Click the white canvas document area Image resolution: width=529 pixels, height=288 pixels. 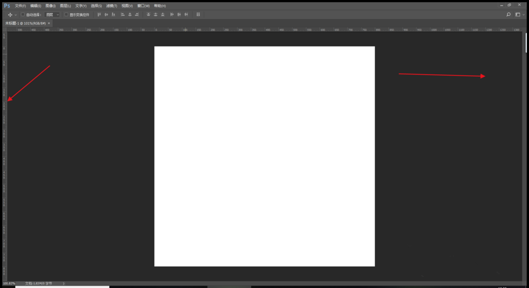point(264,156)
